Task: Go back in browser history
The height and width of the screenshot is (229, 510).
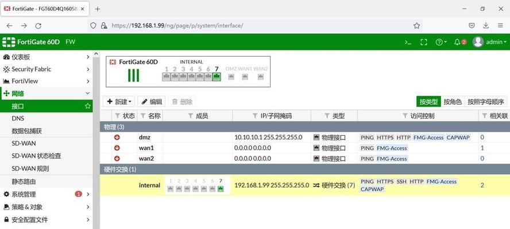Action: pos(9,26)
